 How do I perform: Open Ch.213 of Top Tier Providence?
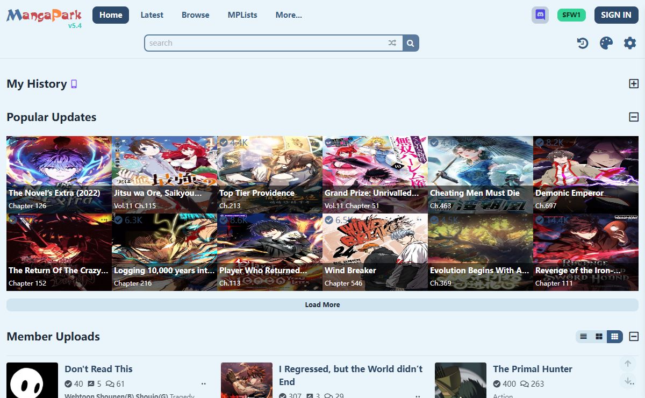[230, 206]
